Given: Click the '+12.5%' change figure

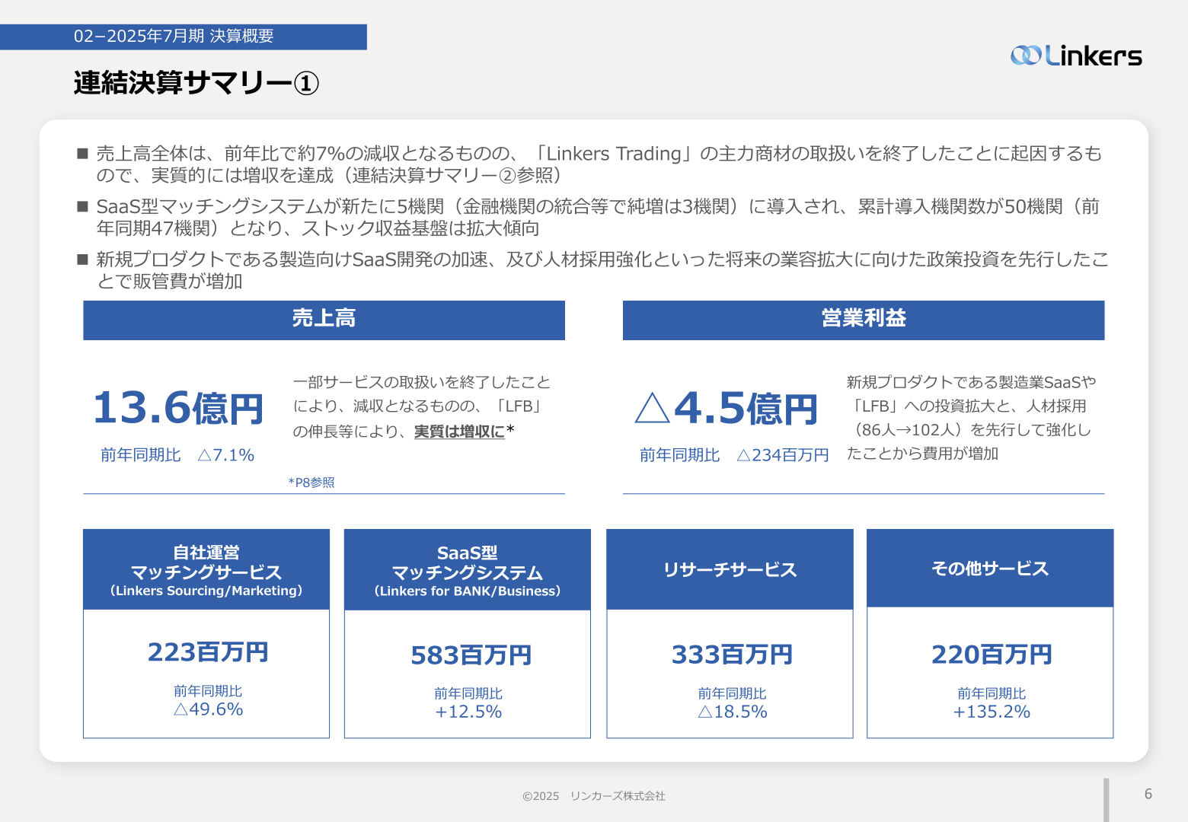Looking at the screenshot, I should (468, 712).
